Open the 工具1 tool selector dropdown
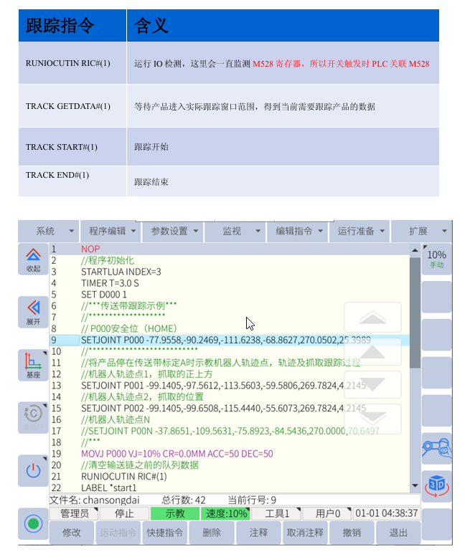The height and width of the screenshot is (552, 465). (x=277, y=513)
